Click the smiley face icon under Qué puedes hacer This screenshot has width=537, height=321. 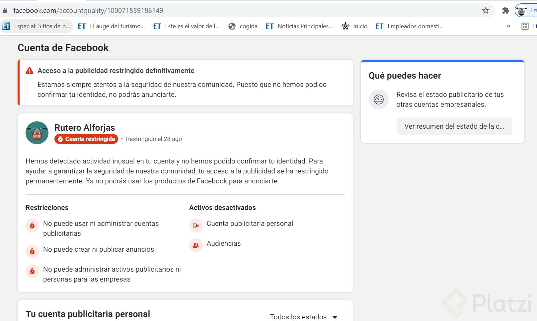coord(378,99)
